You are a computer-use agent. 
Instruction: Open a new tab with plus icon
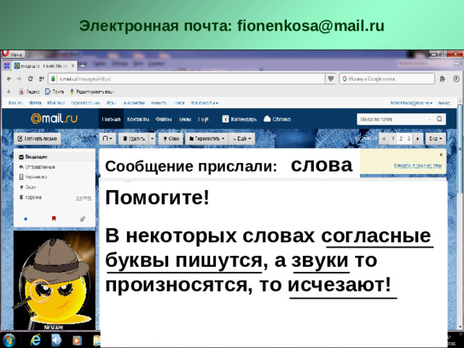83,66
